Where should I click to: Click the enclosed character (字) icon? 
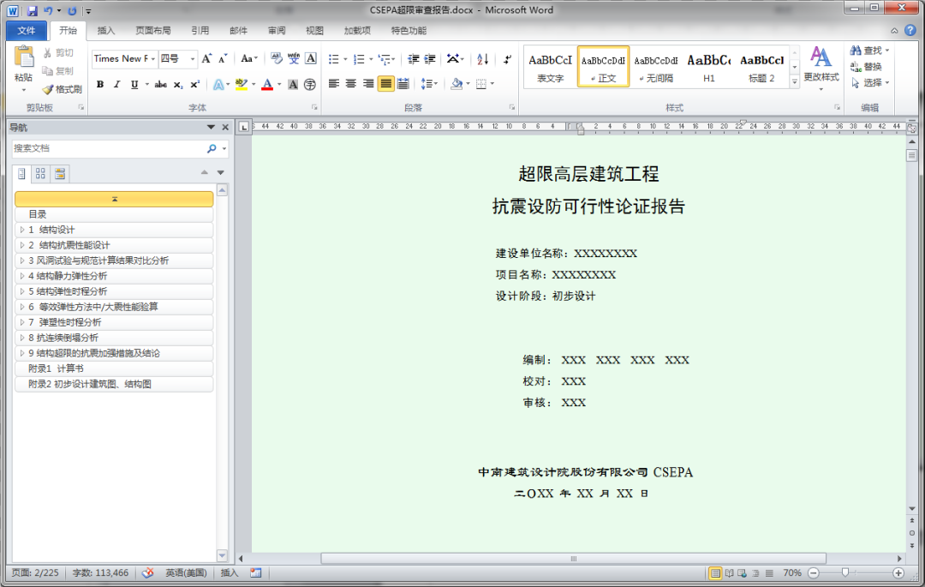(310, 84)
